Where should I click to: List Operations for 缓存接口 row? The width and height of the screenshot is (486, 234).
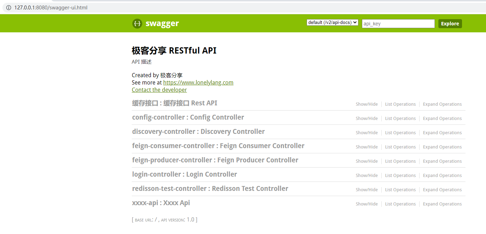tap(400, 104)
